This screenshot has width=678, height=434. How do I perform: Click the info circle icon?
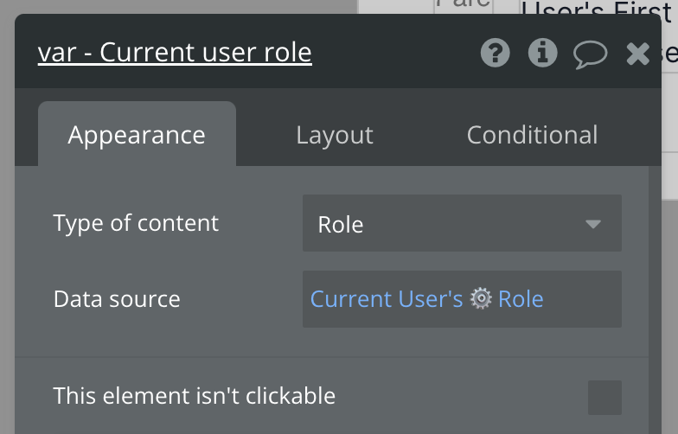coord(542,54)
